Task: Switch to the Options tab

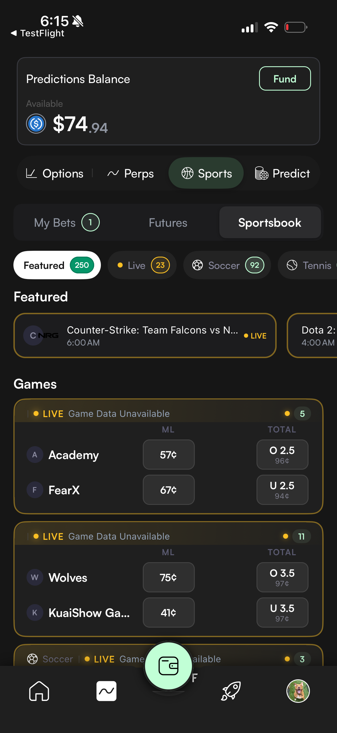Action: click(55, 173)
